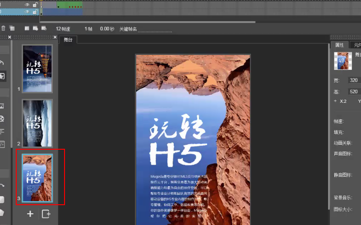
Task: Click the insert frame icon
Action: [x=27, y=28]
